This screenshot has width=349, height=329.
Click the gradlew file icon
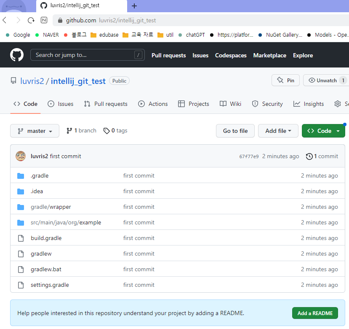click(21, 254)
